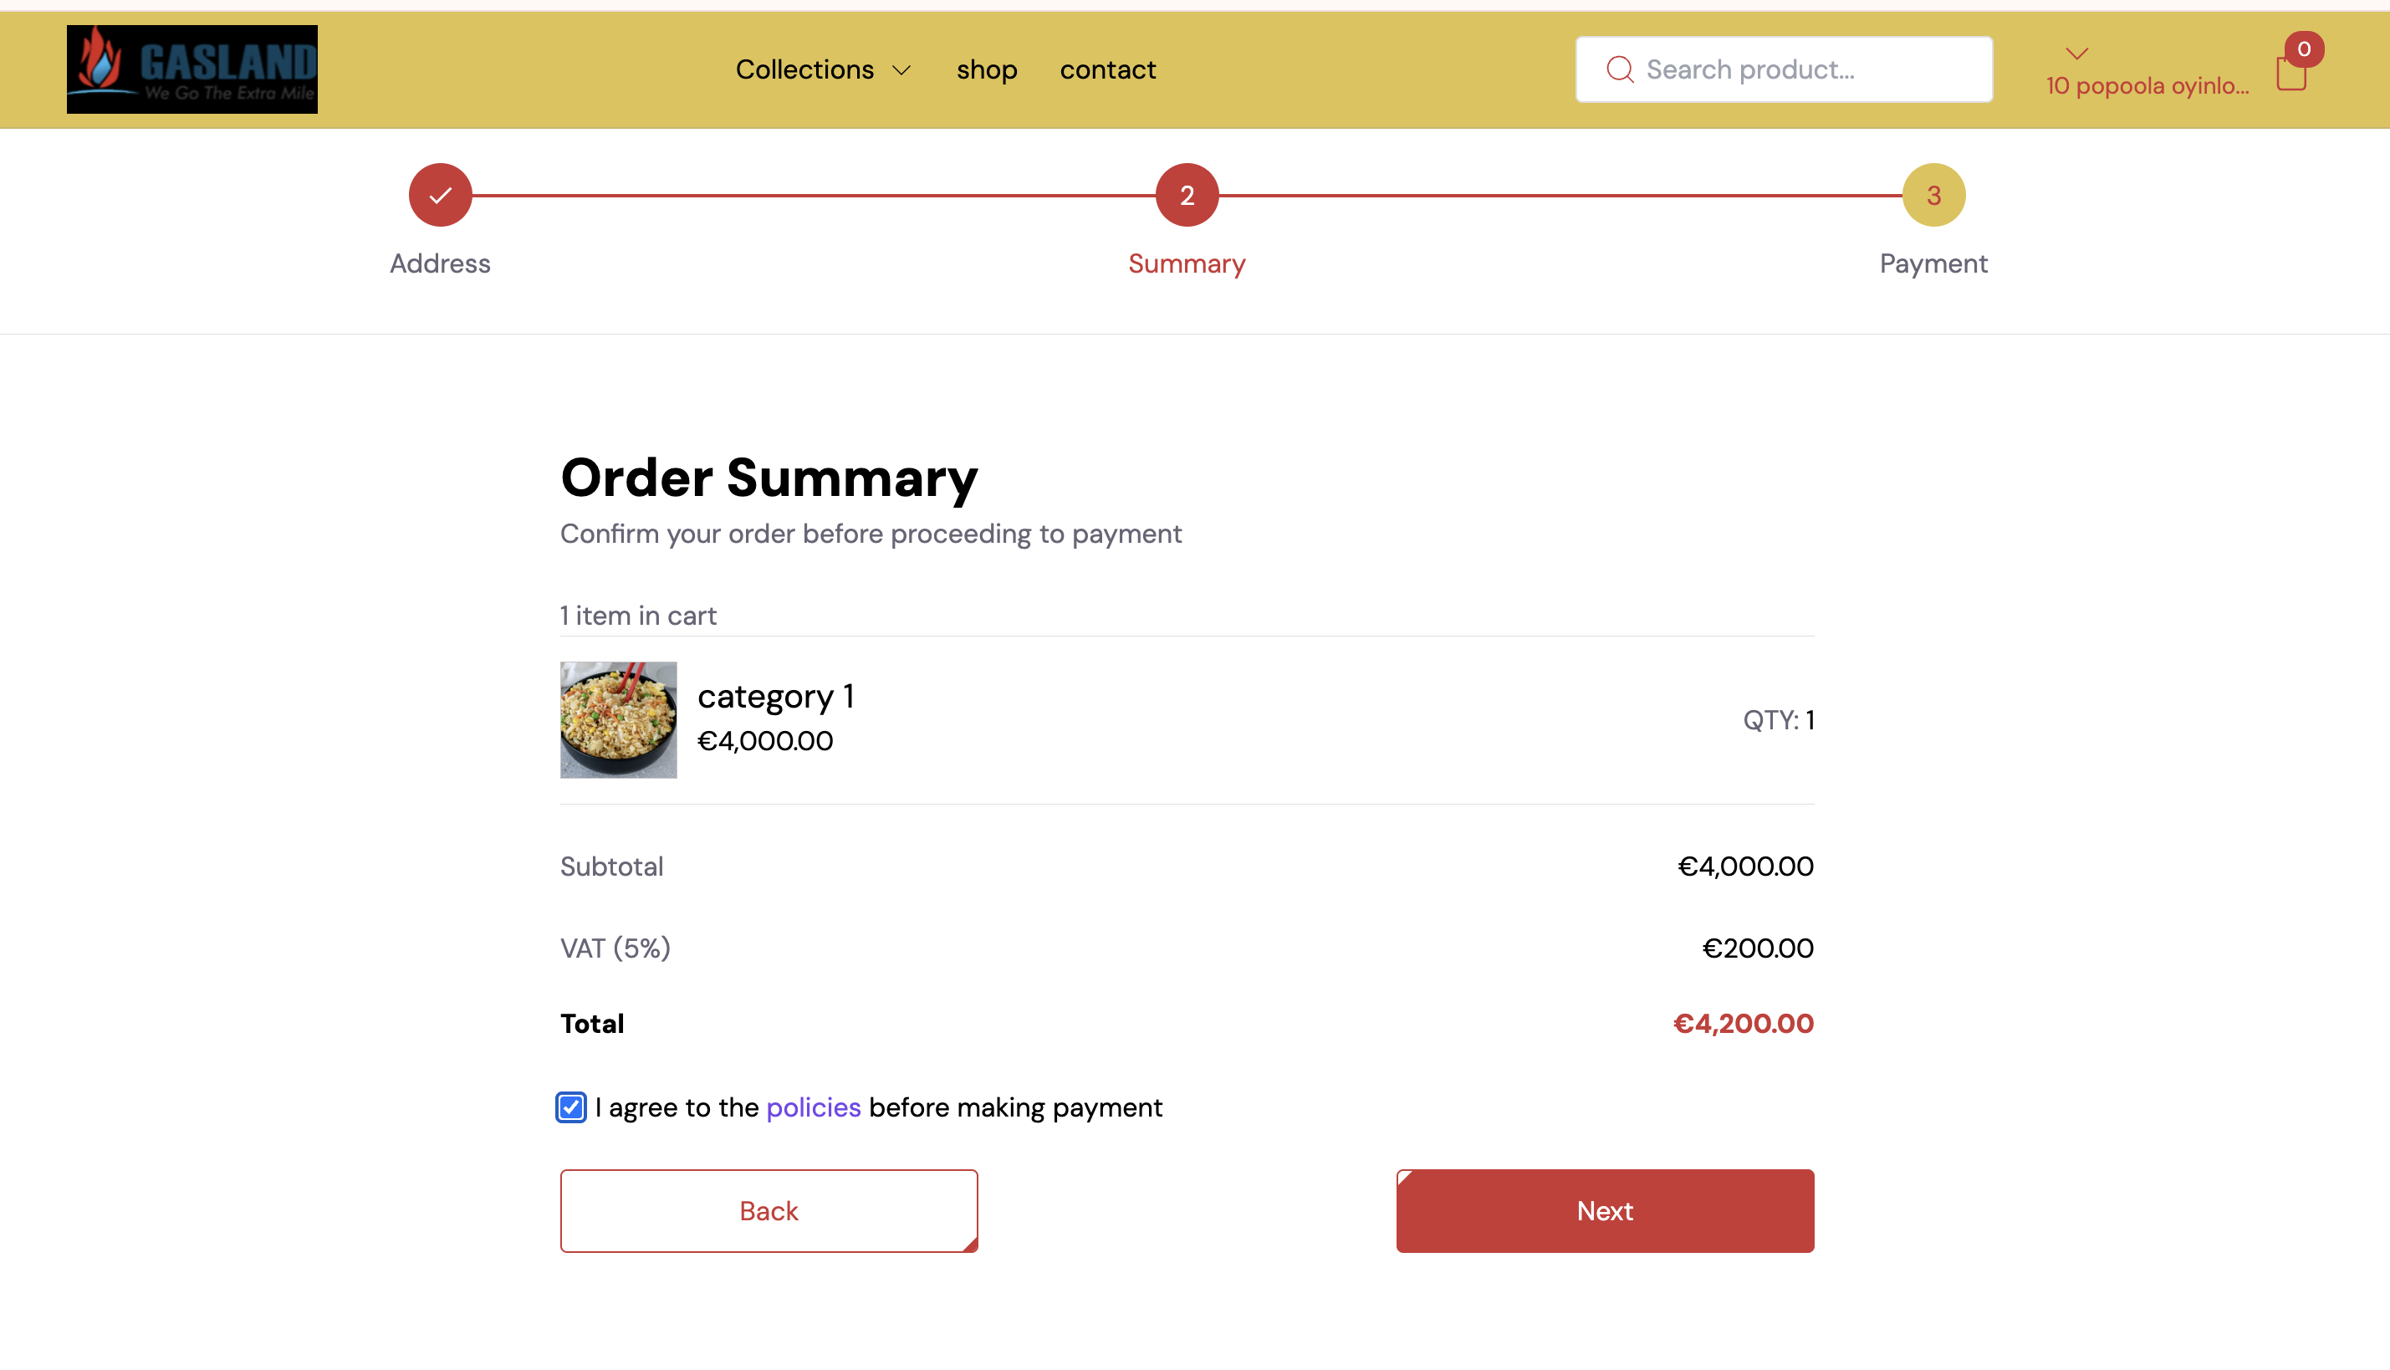Click the search magnifier icon
This screenshot has width=2390, height=1370.
point(1620,69)
